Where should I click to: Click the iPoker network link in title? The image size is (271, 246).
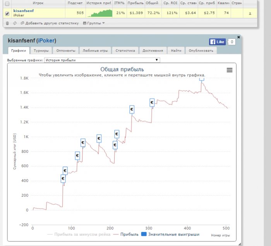pos(46,40)
